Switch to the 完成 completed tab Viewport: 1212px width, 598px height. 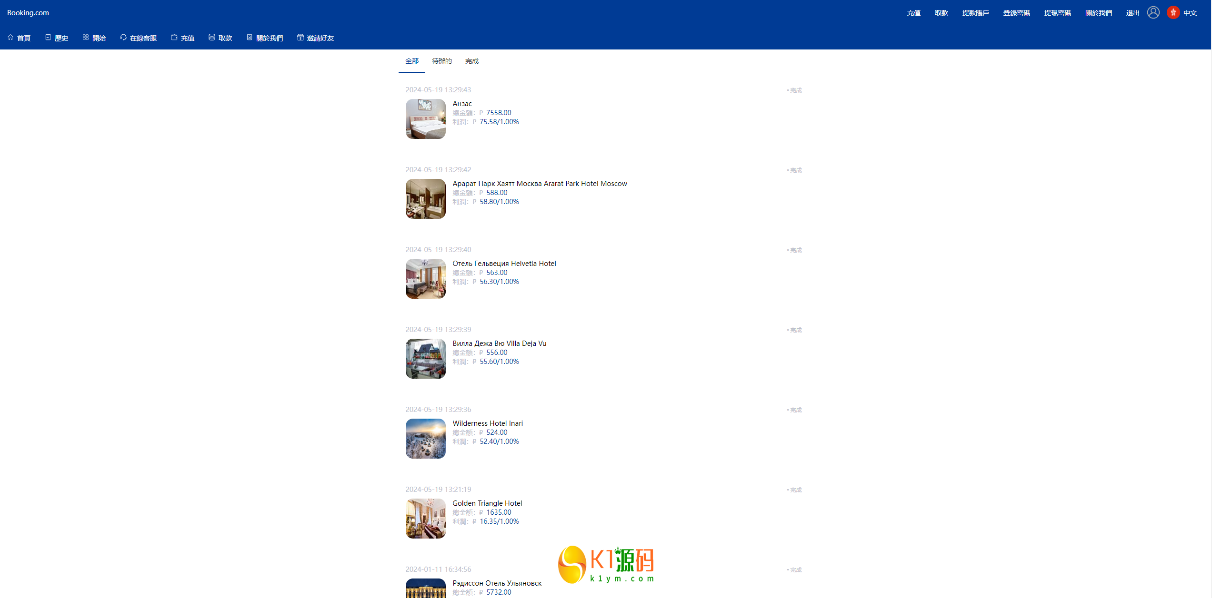[x=471, y=61]
